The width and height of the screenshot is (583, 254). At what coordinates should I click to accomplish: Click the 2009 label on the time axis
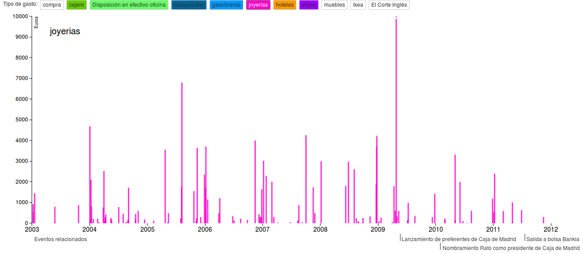[x=378, y=230]
